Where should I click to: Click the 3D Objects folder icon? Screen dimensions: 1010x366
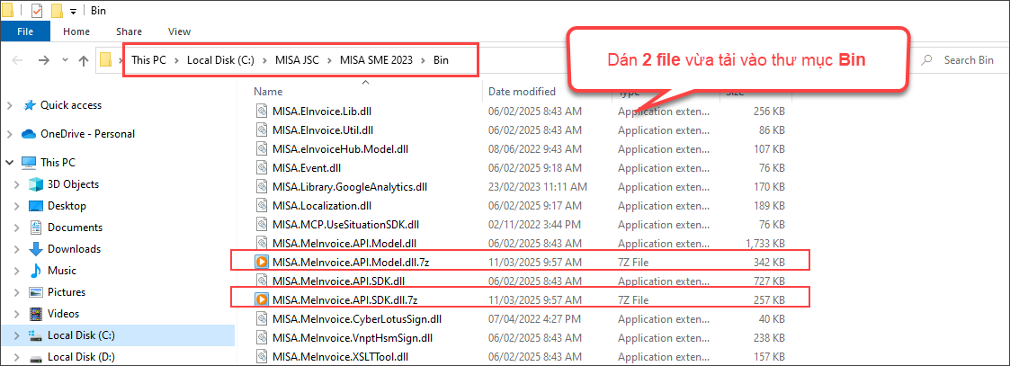pyautogui.click(x=36, y=184)
